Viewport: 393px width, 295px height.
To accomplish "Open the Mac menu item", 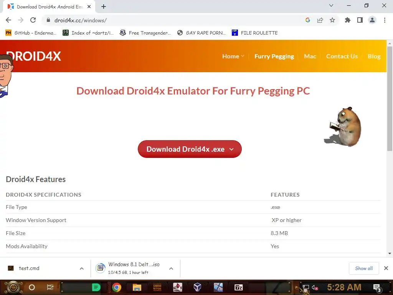I will [310, 56].
